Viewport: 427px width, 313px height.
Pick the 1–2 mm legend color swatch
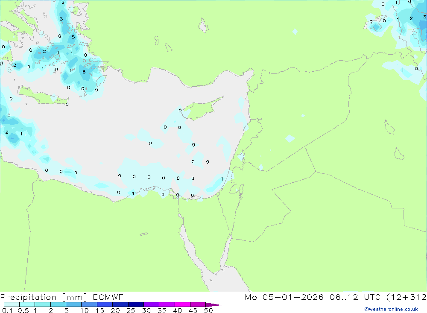point(42,304)
